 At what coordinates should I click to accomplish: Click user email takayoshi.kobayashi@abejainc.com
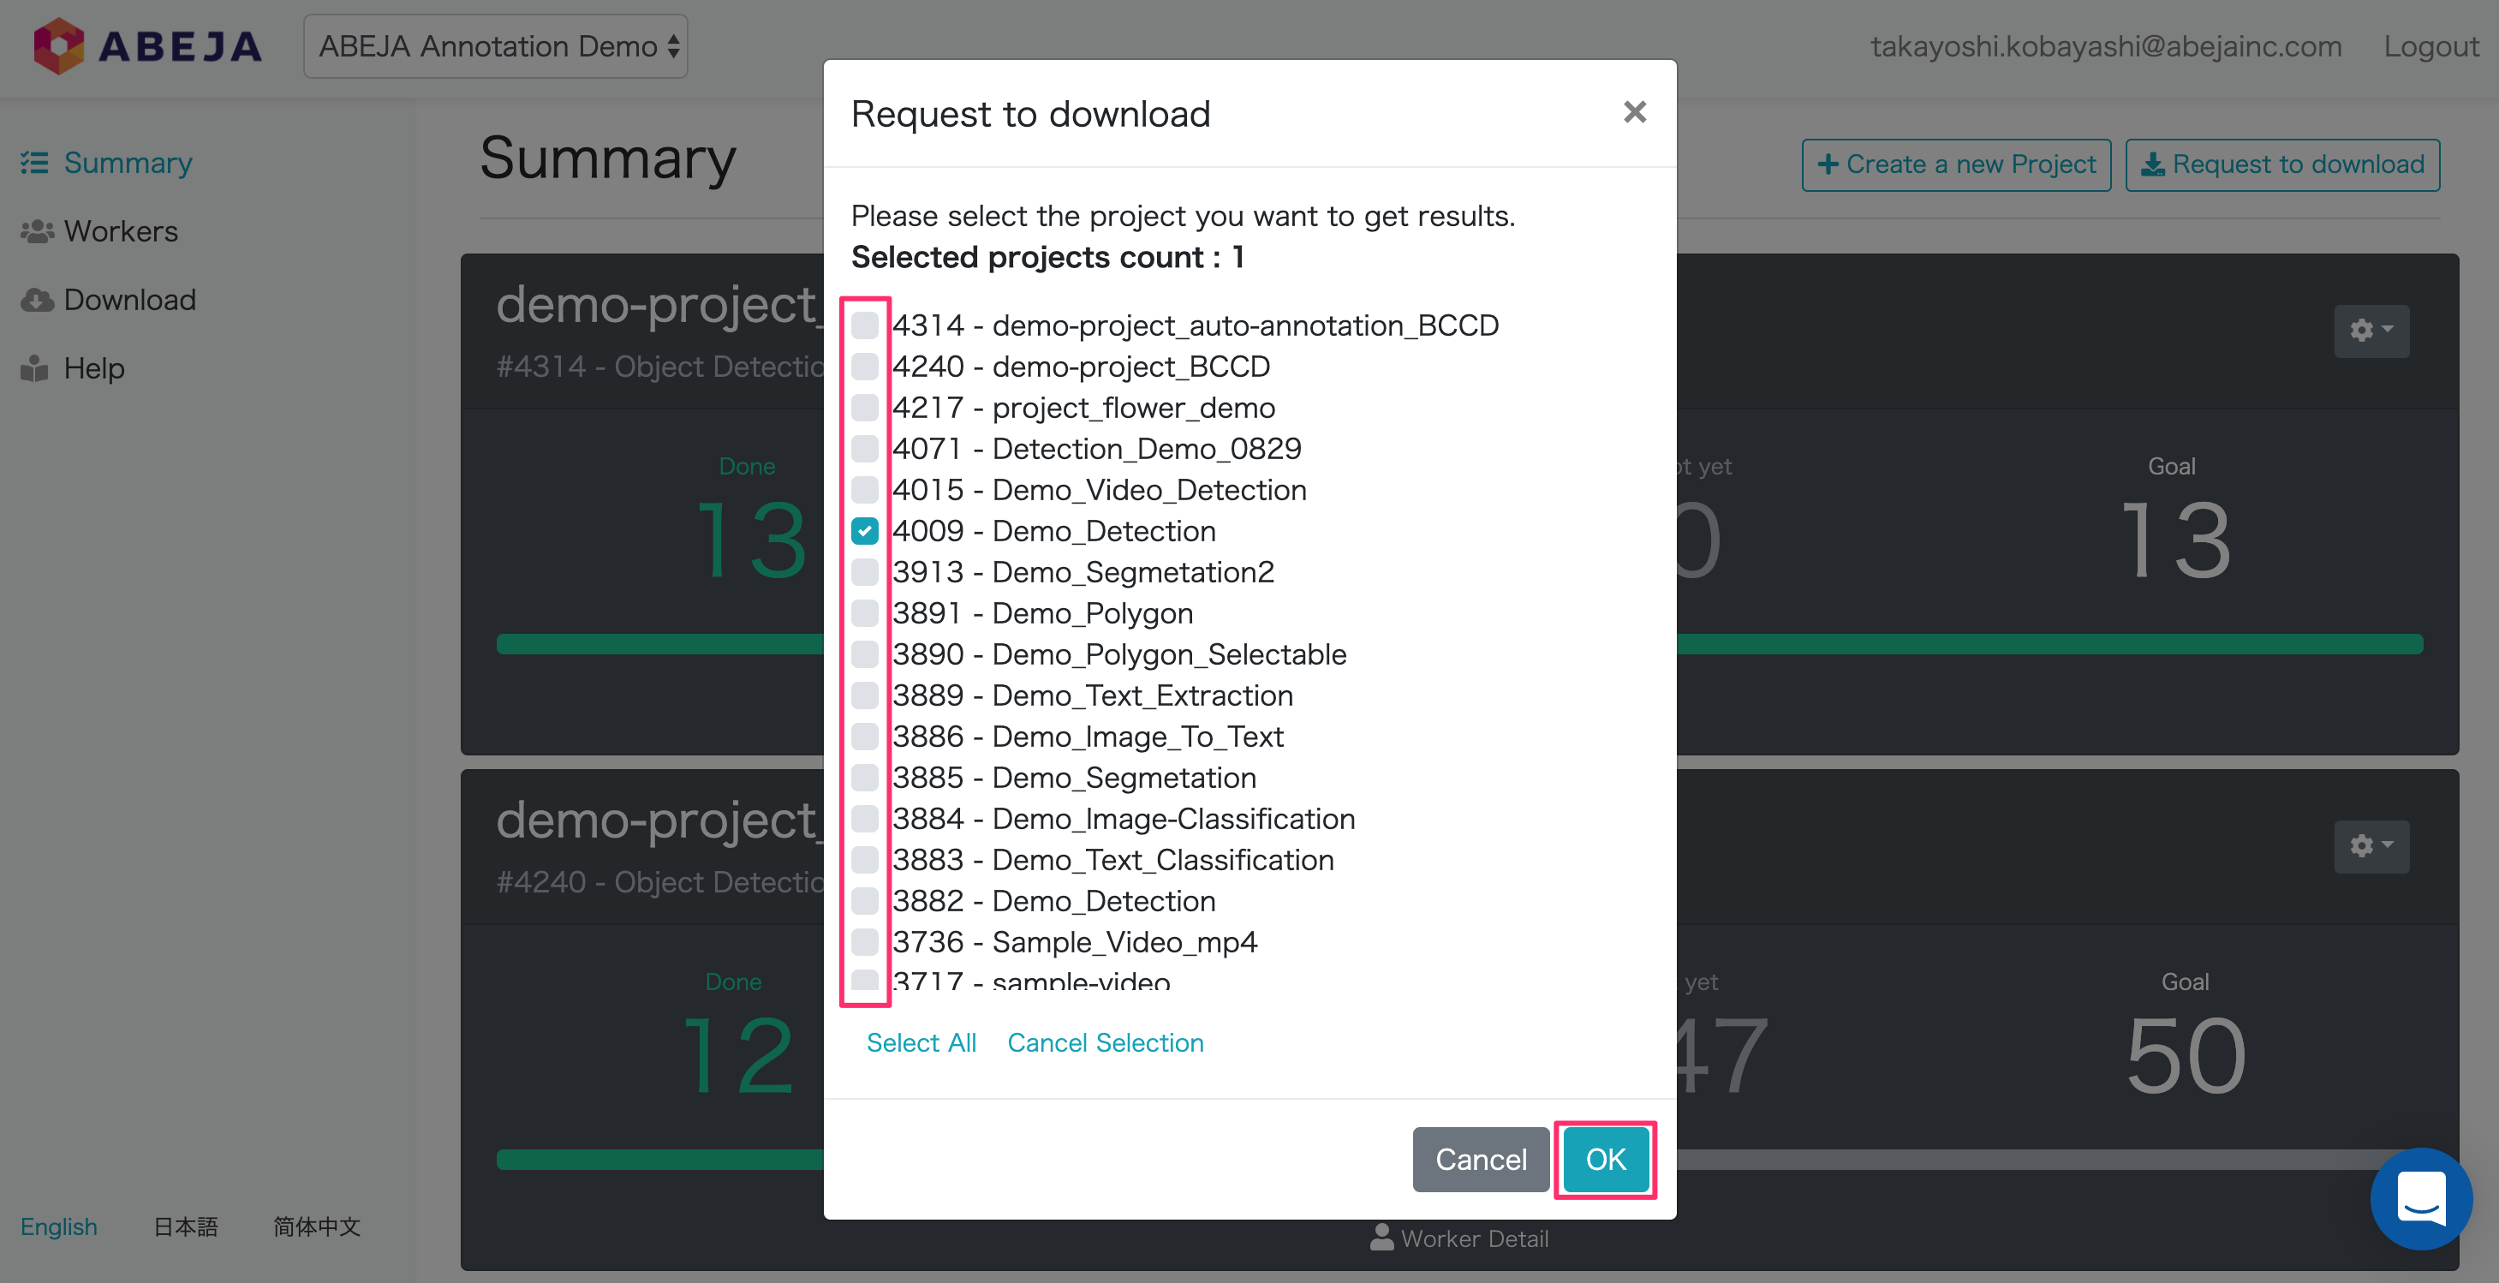pos(2106,45)
